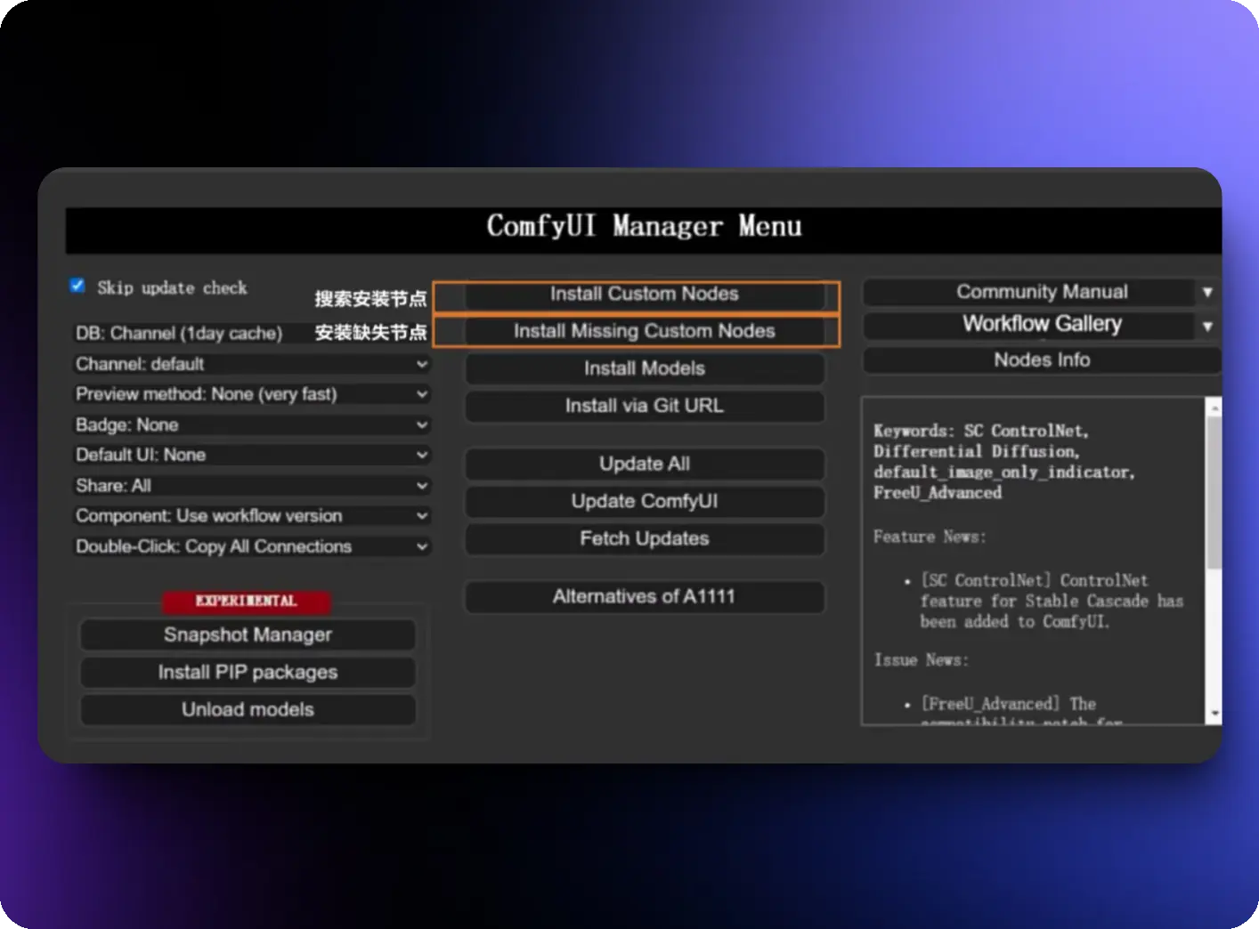Expand the Channel: default dropdown
This screenshot has height=929, width=1259.
(x=251, y=364)
